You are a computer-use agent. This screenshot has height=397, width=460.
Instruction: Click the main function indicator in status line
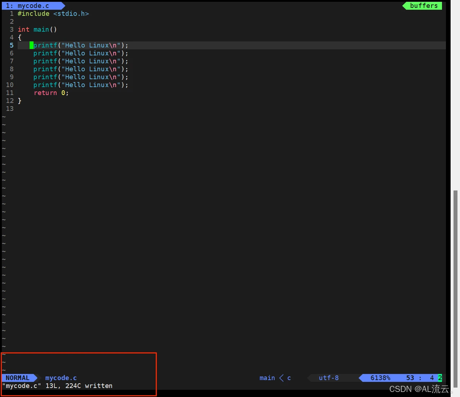[x=267, y=378]
